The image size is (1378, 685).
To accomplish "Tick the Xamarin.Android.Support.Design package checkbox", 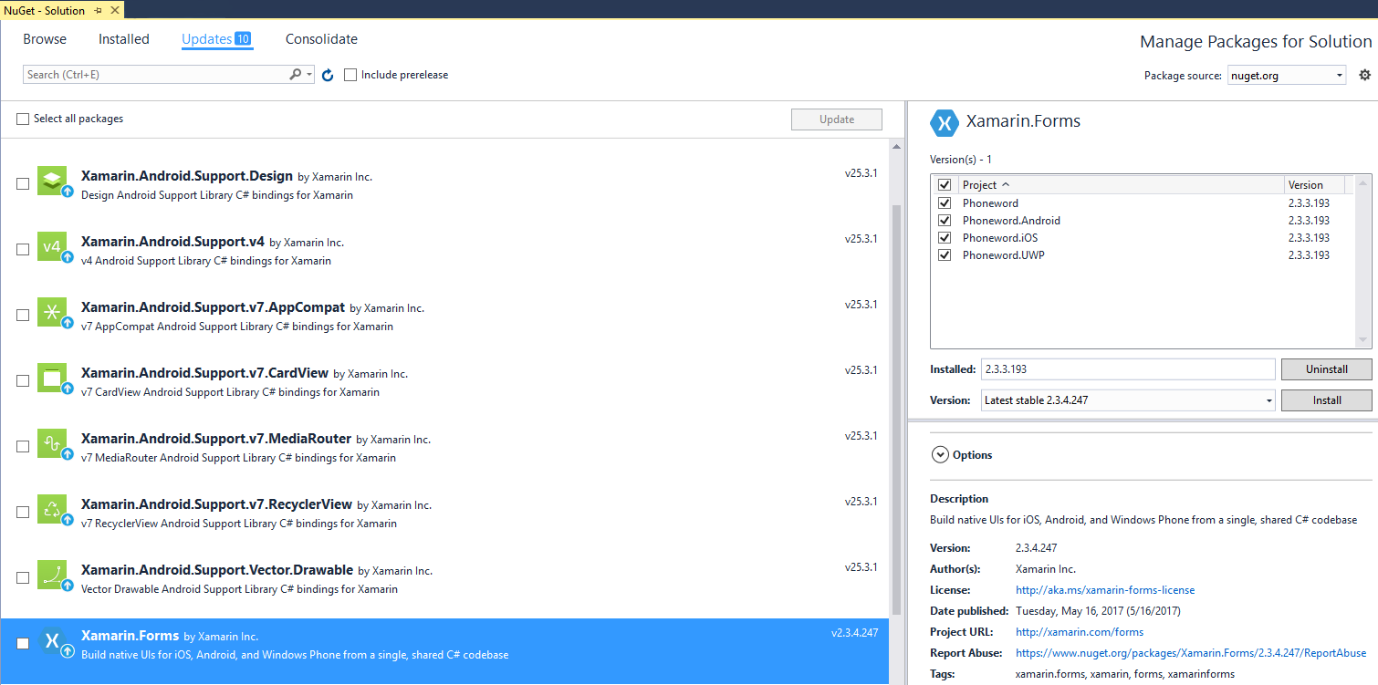I will point(23,183).
